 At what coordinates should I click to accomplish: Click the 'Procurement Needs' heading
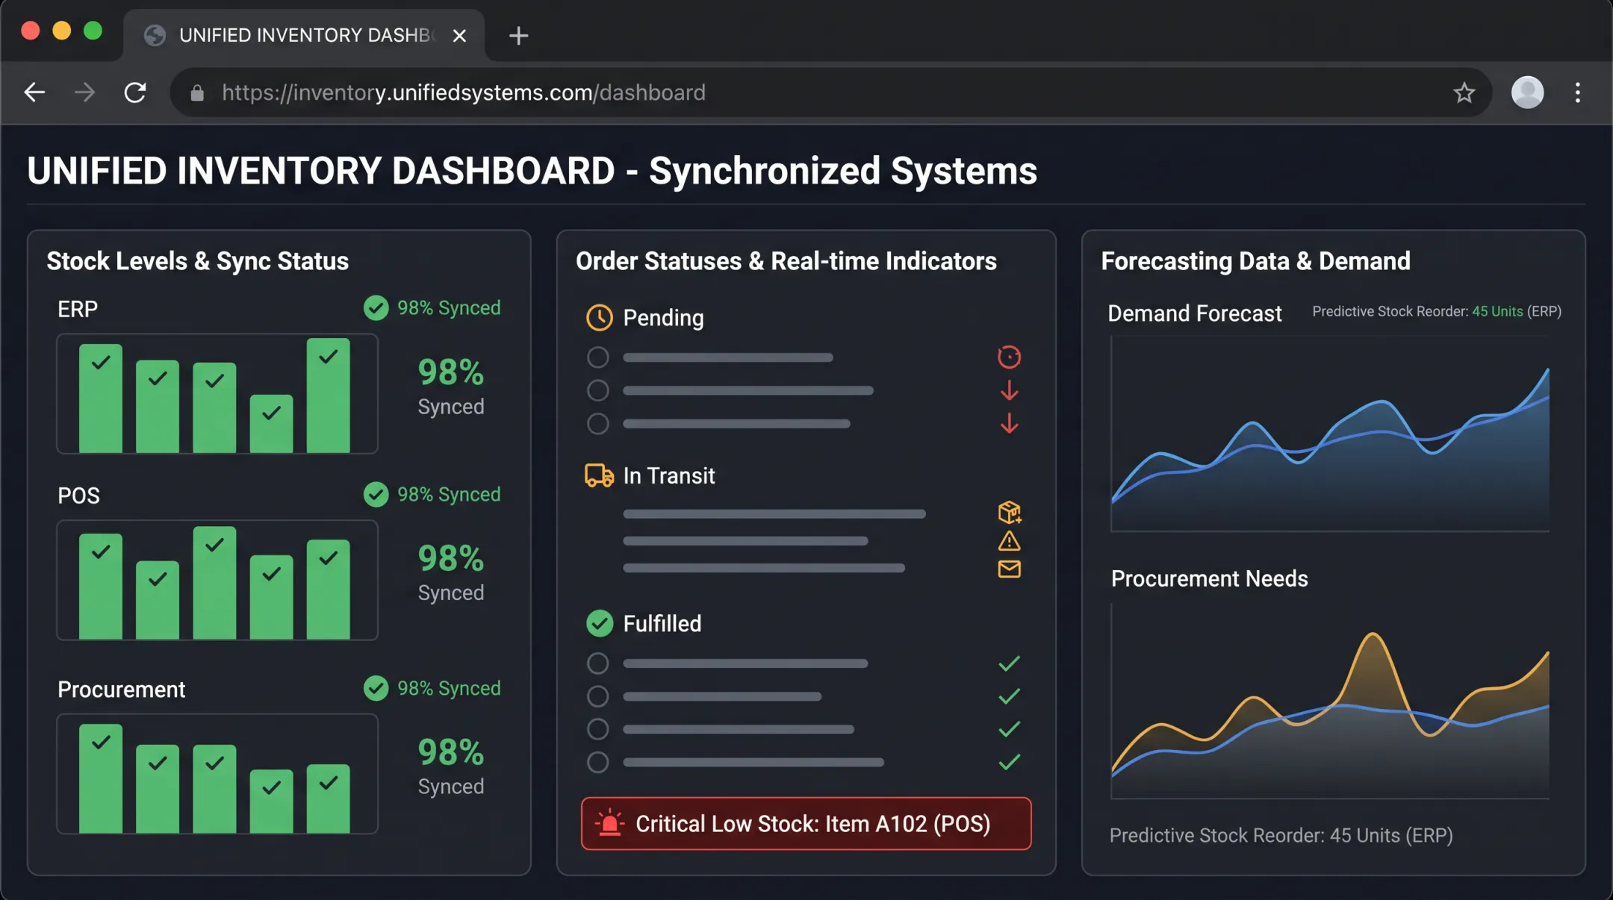pos(1209,578)
